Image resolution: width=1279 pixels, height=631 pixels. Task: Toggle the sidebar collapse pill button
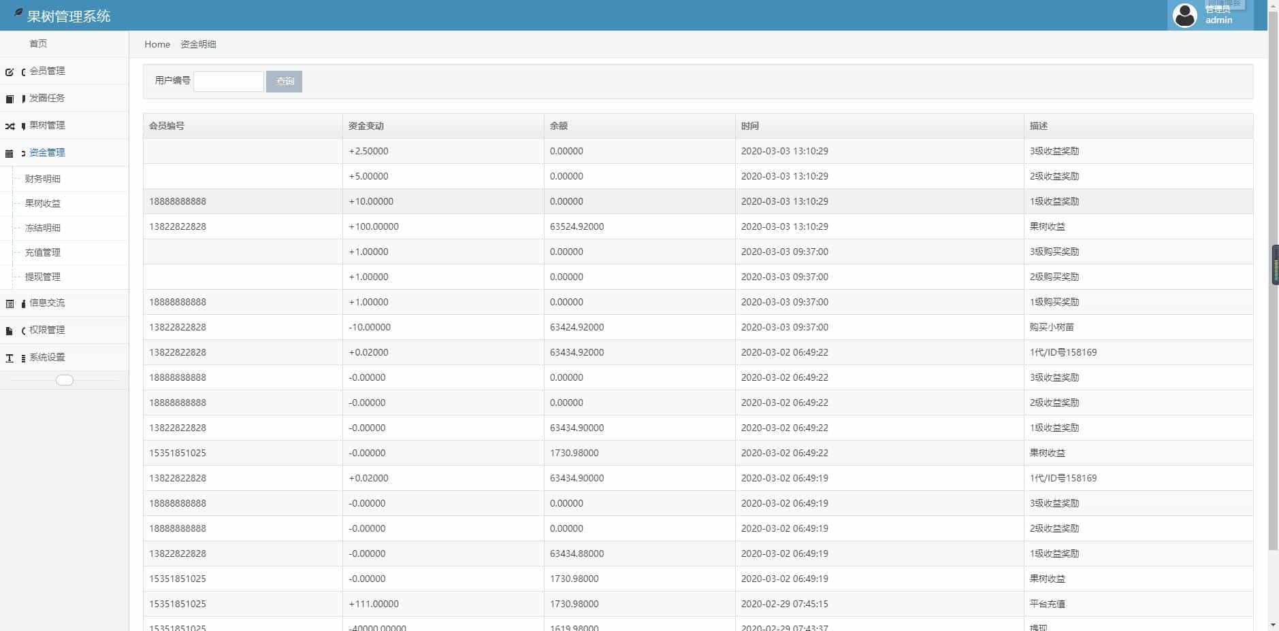pyautogui.click(x=65, y=380)
